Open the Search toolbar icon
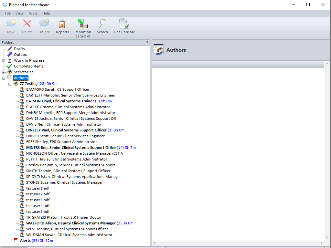The height and width of the screenshot is (248, 331). tap(102, 24)
